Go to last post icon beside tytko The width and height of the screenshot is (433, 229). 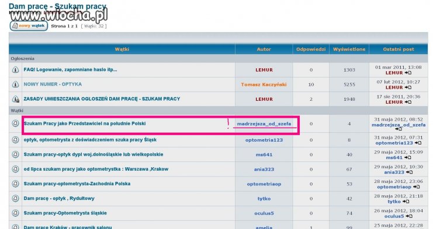point(406,202)
